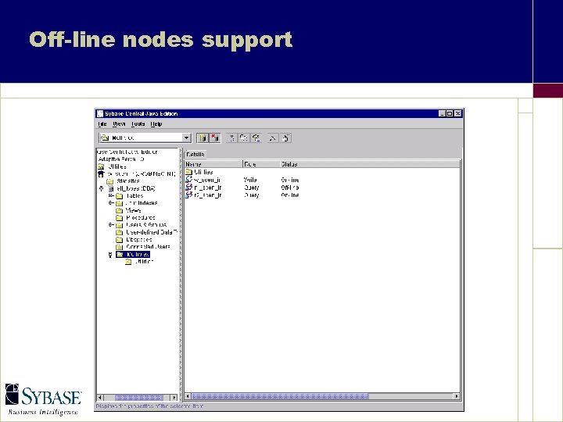
Task: Click tree pane scrollbar left arrow
Action: click(x=100, y=398)
